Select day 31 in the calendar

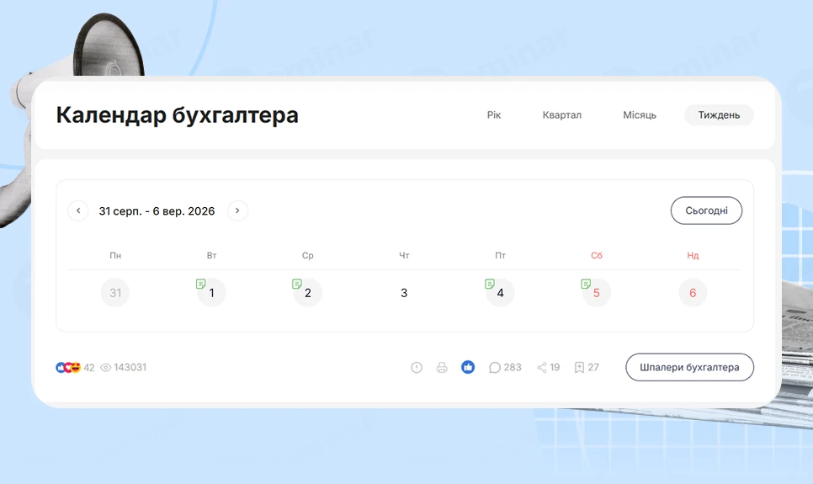pyautogui.click(x=115, y=293)
